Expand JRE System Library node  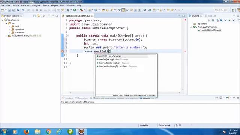(x=6, y=36)
